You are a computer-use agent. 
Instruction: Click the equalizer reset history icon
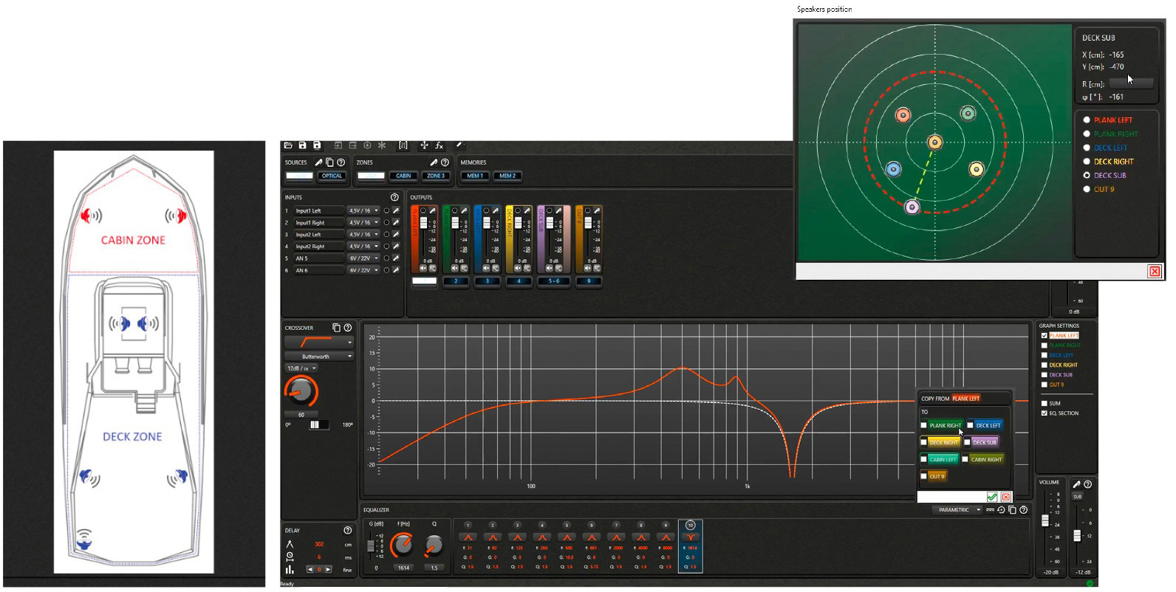(x=1001, y=510)
